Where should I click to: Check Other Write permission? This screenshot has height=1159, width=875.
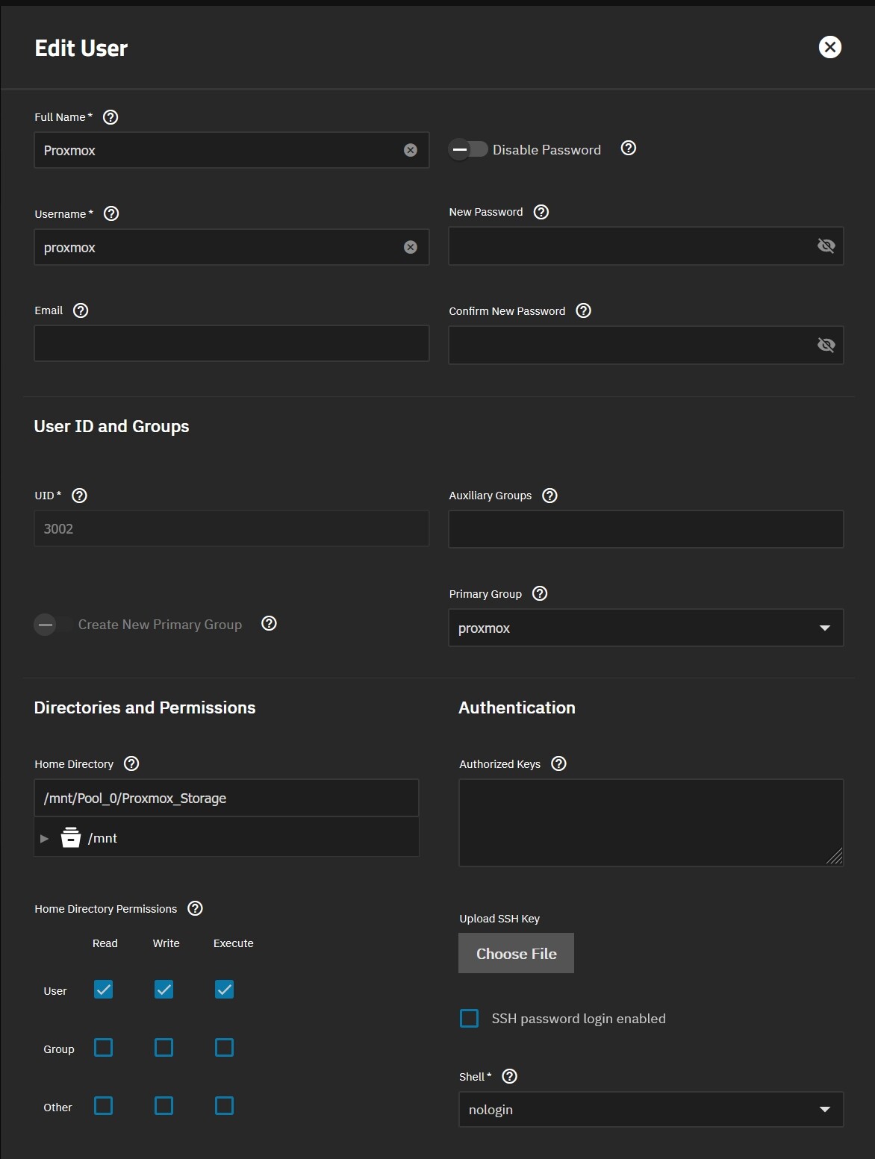(x=164, y=1106)
